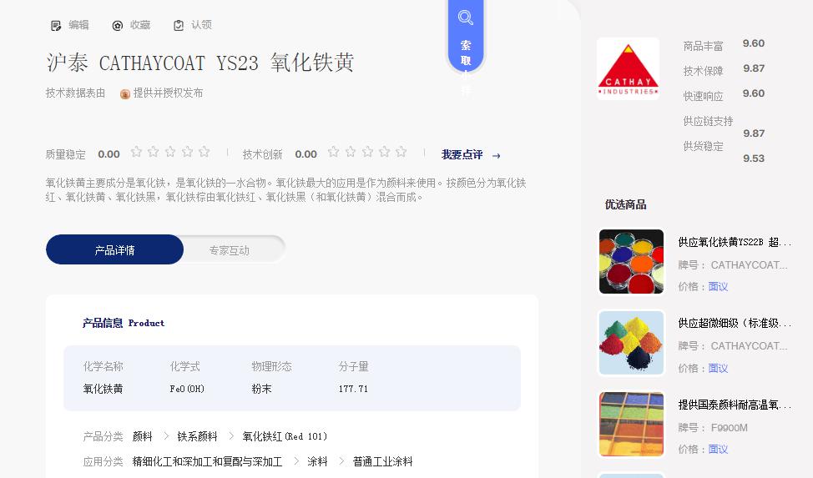Click 面议 price of 超微细级 product
This screenshot has height=478, width=813.
point(718,368)
